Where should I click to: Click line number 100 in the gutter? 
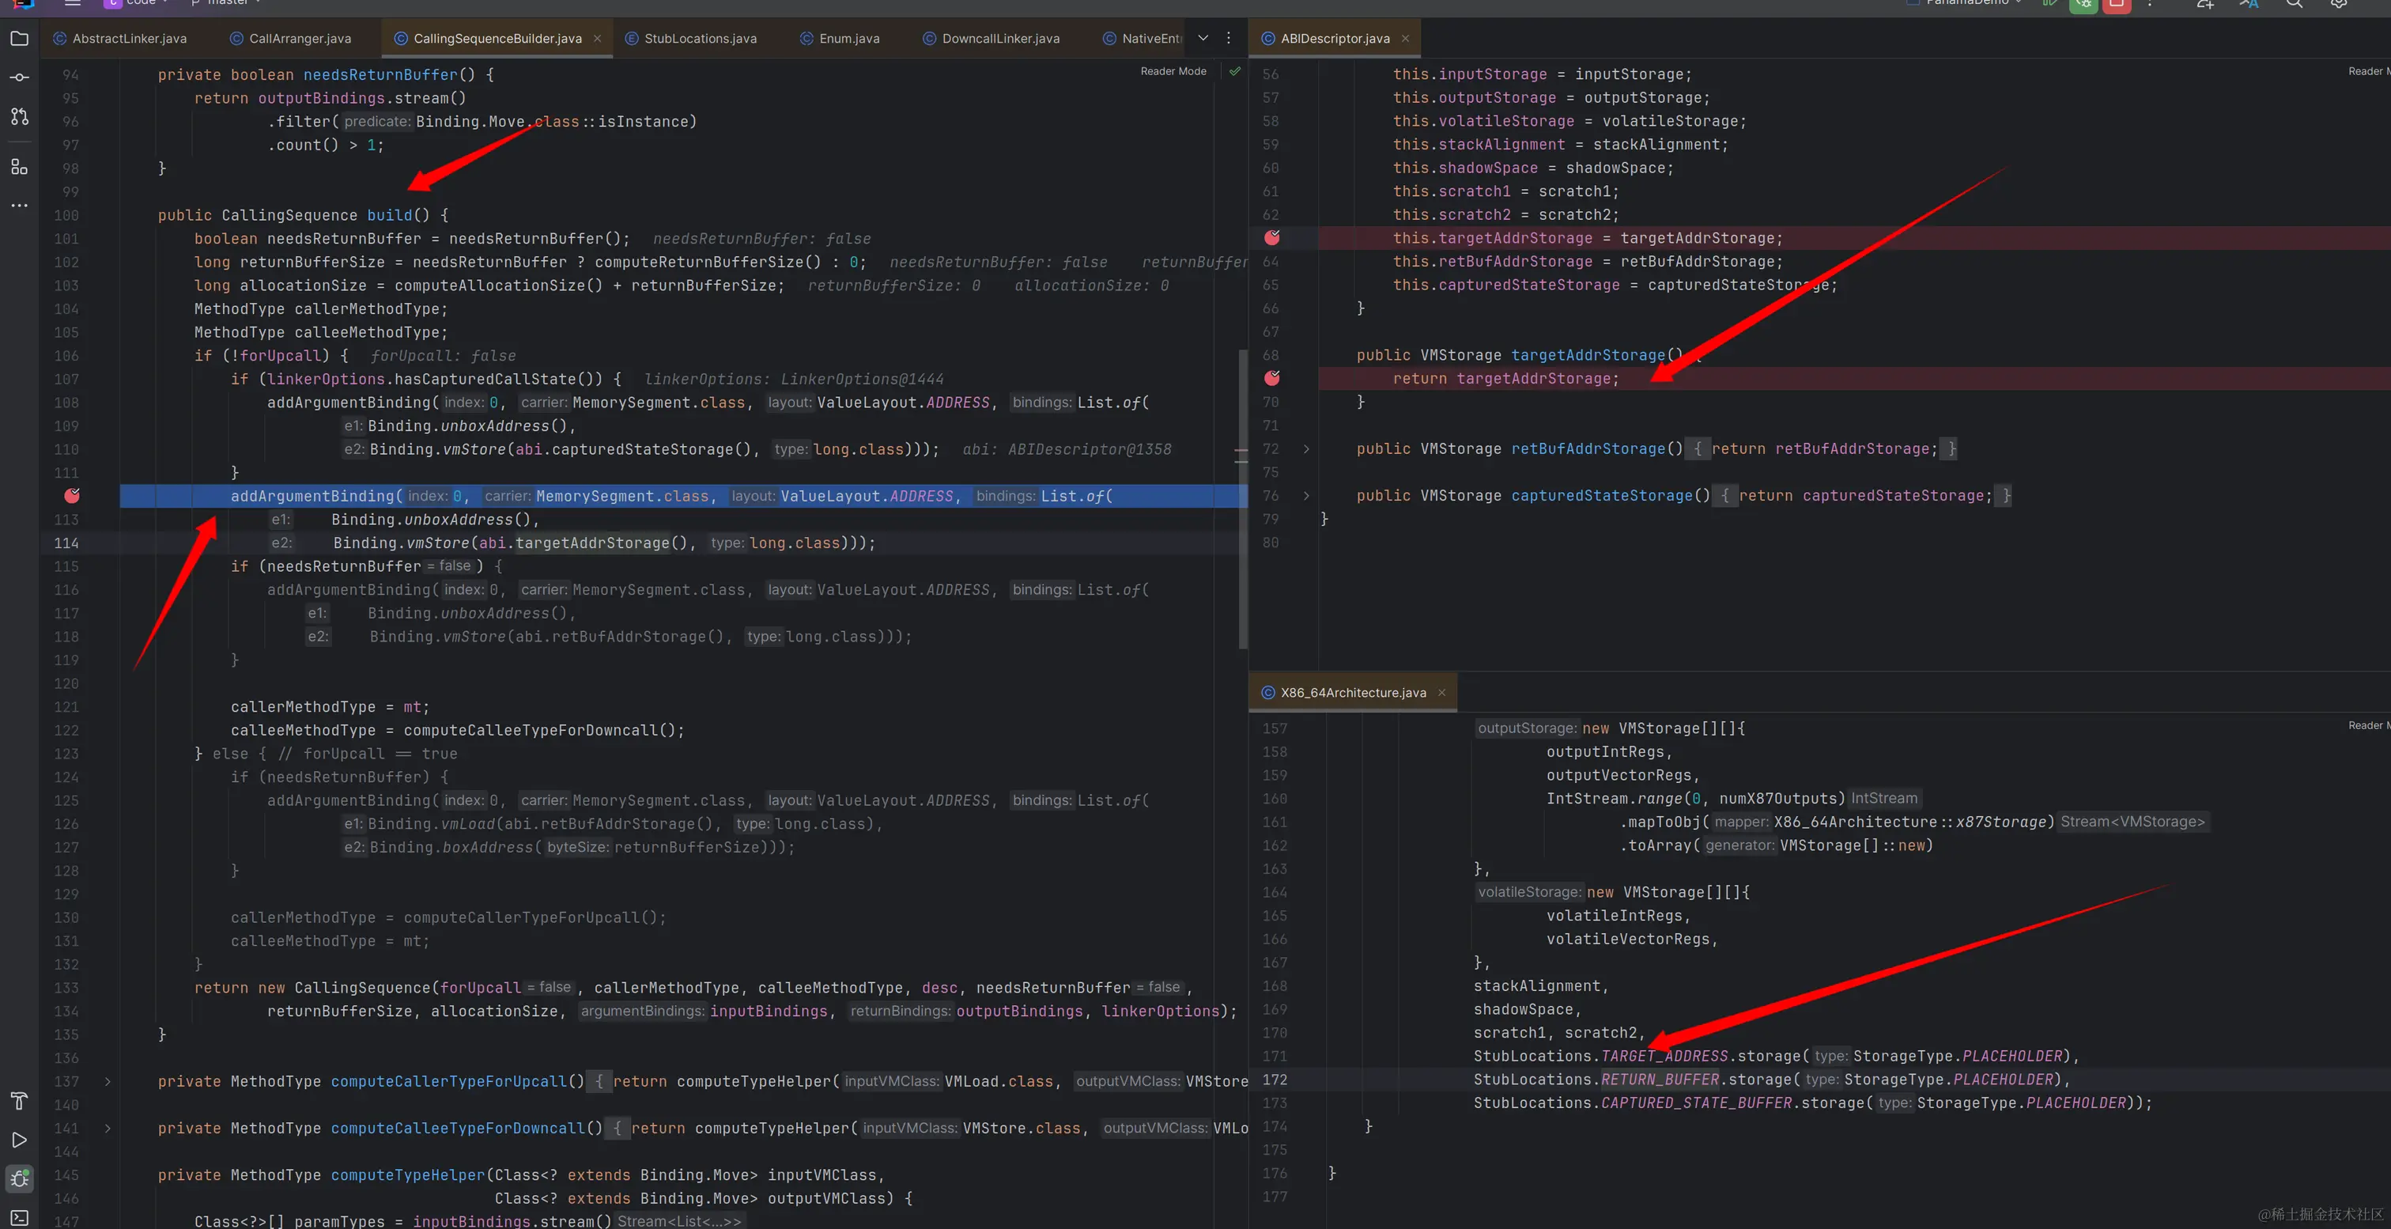point(66,215)
